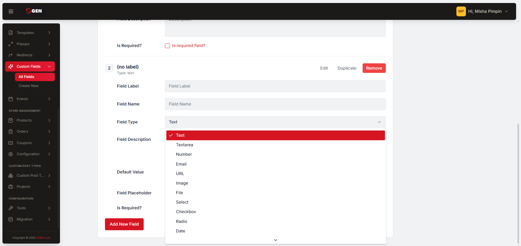521x246 pixels.
Task: Click the Templates sidebar icon
Action: tap(11, 33)
